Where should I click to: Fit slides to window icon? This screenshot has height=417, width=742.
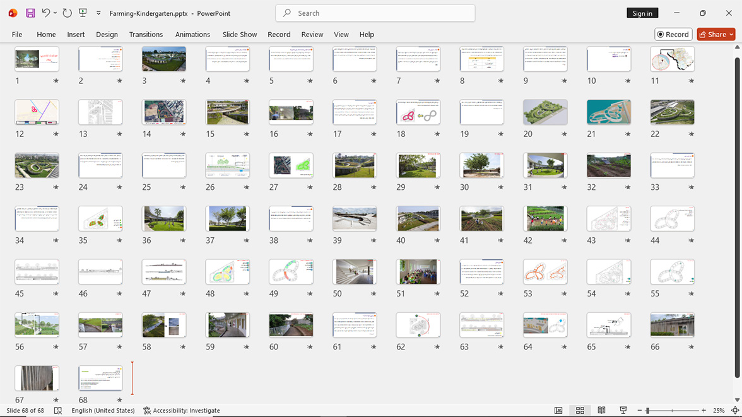pyautogui.click(x=735, y=410)
